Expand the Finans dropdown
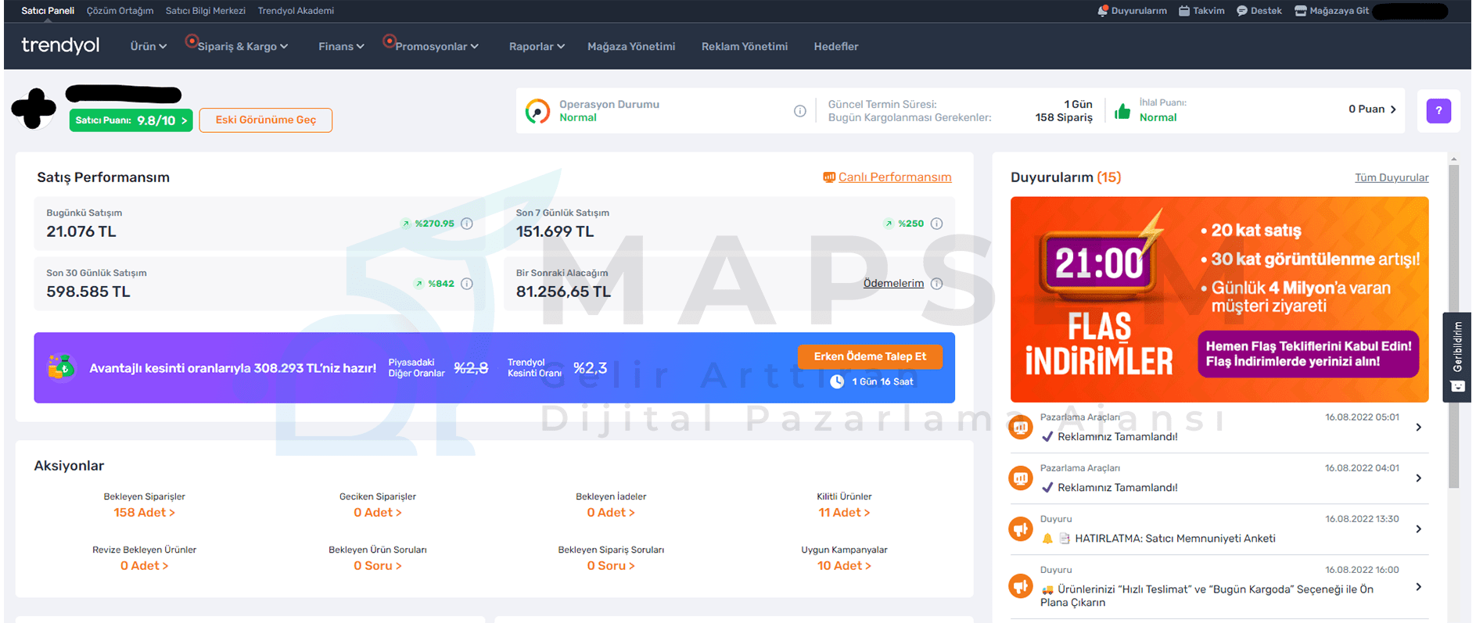Viewport: 1476px width, 623px height. (x=341, y=46)
